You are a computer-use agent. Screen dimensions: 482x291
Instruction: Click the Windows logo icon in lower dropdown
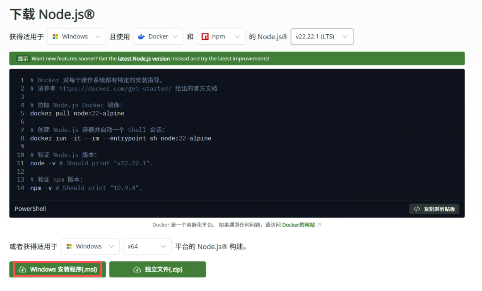(69, 246)
